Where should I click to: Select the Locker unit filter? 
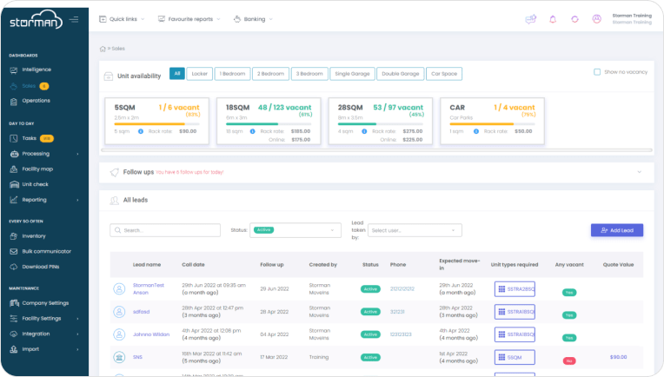click(x=199, y=75)
